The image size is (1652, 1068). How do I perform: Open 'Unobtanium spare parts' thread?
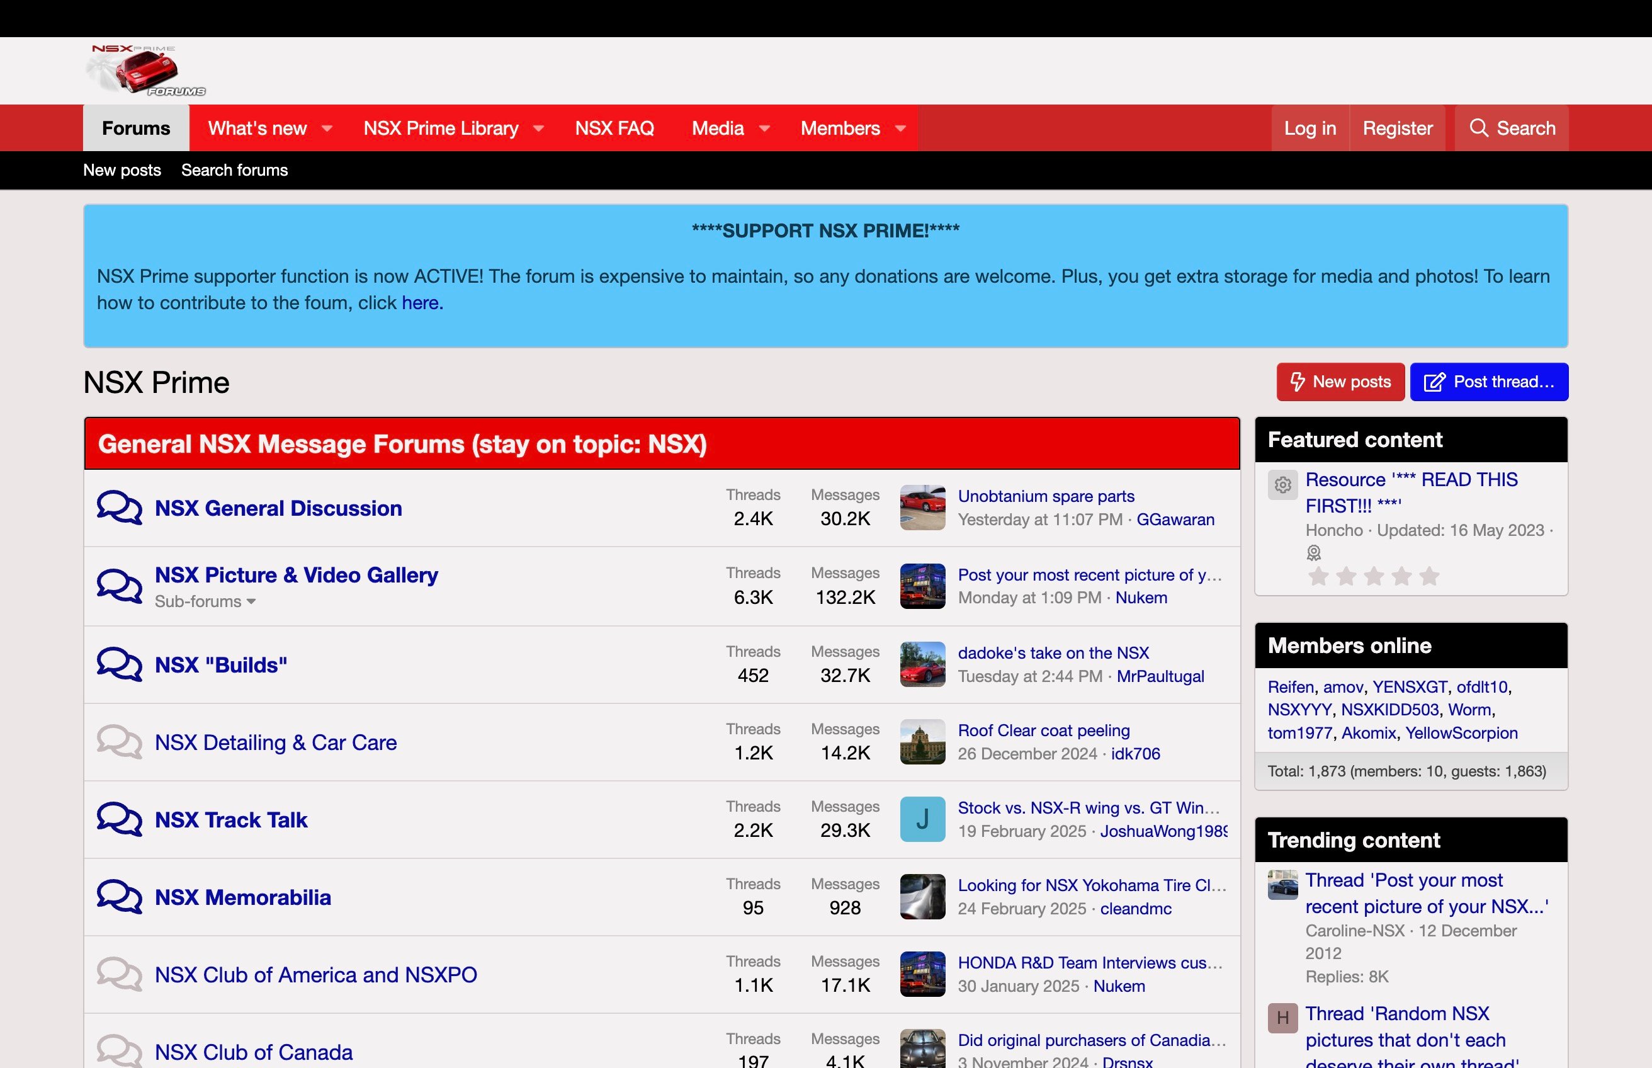pyautogui.click(x=1046, y=496)
